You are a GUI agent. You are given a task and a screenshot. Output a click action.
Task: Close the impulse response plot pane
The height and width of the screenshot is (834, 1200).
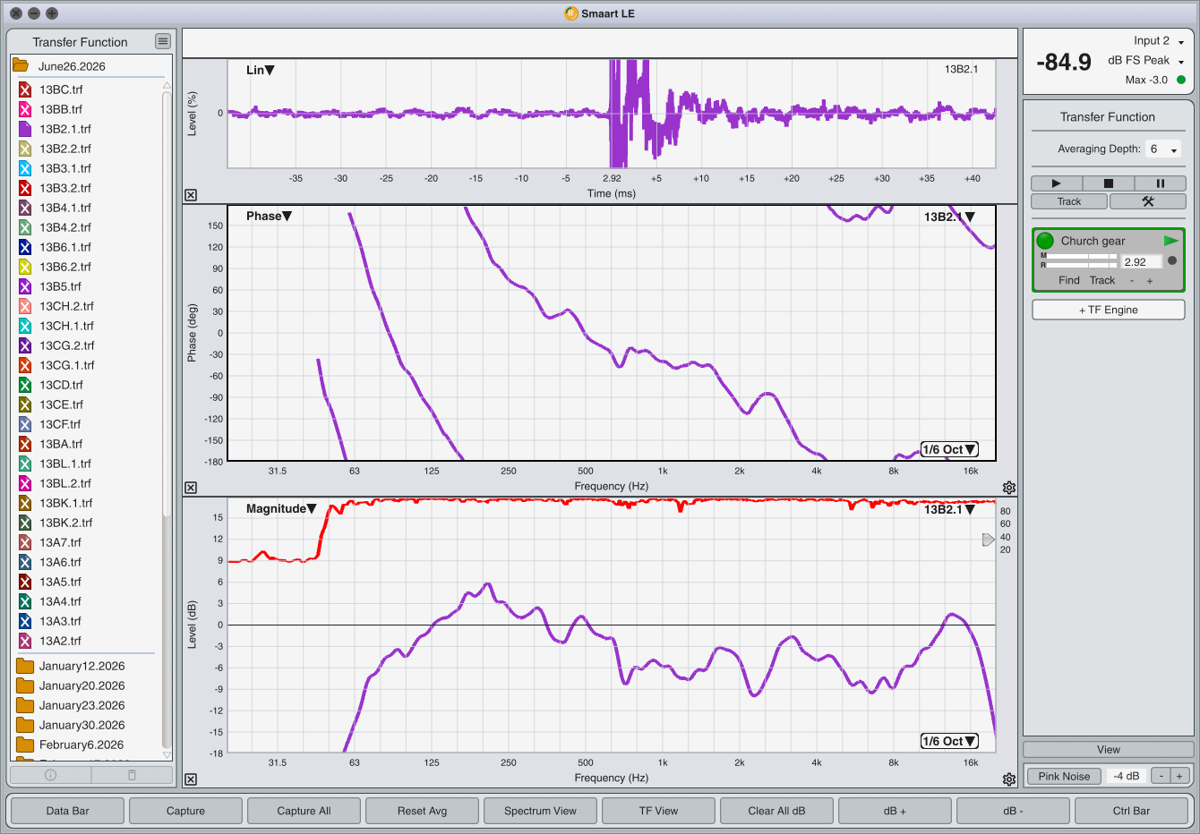coord(191,195)
